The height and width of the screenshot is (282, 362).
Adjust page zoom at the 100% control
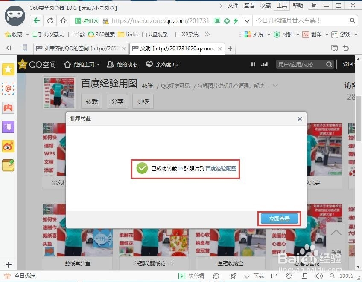(346, 276)
